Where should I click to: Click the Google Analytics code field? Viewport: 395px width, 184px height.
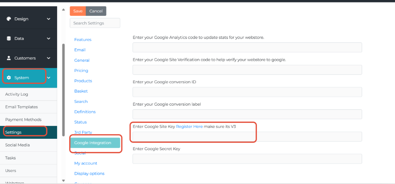pos(247,47)
